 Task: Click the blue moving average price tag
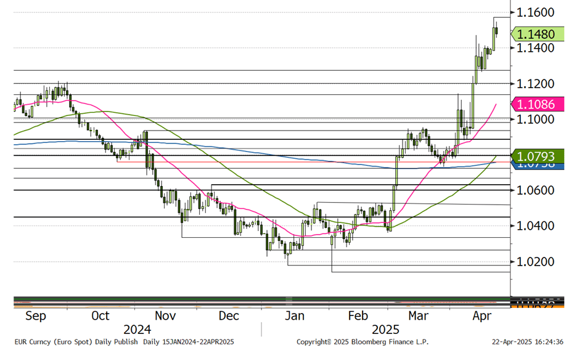tap(536, 166)
